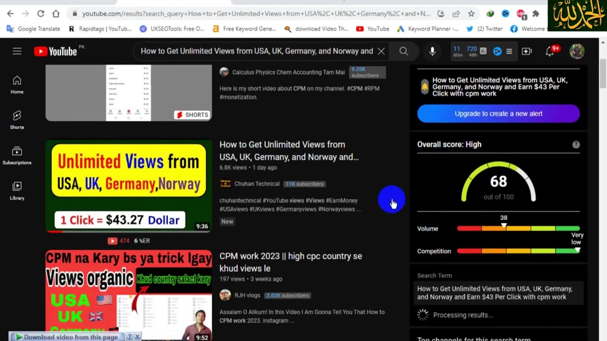Open Chrome forward arrow navigation
The width and height of the screenshot is (607, 341).
tap(26, 14)
